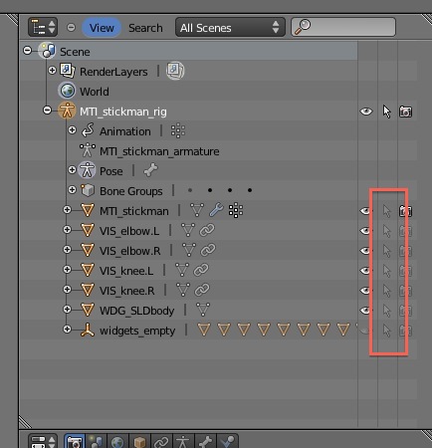Select the VIS_knee.L row label
The height and width of the screenshot is (448, 432).
pos(126,271)
